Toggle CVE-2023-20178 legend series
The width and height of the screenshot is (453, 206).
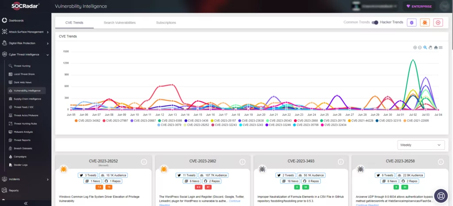(x=334, y=121)
